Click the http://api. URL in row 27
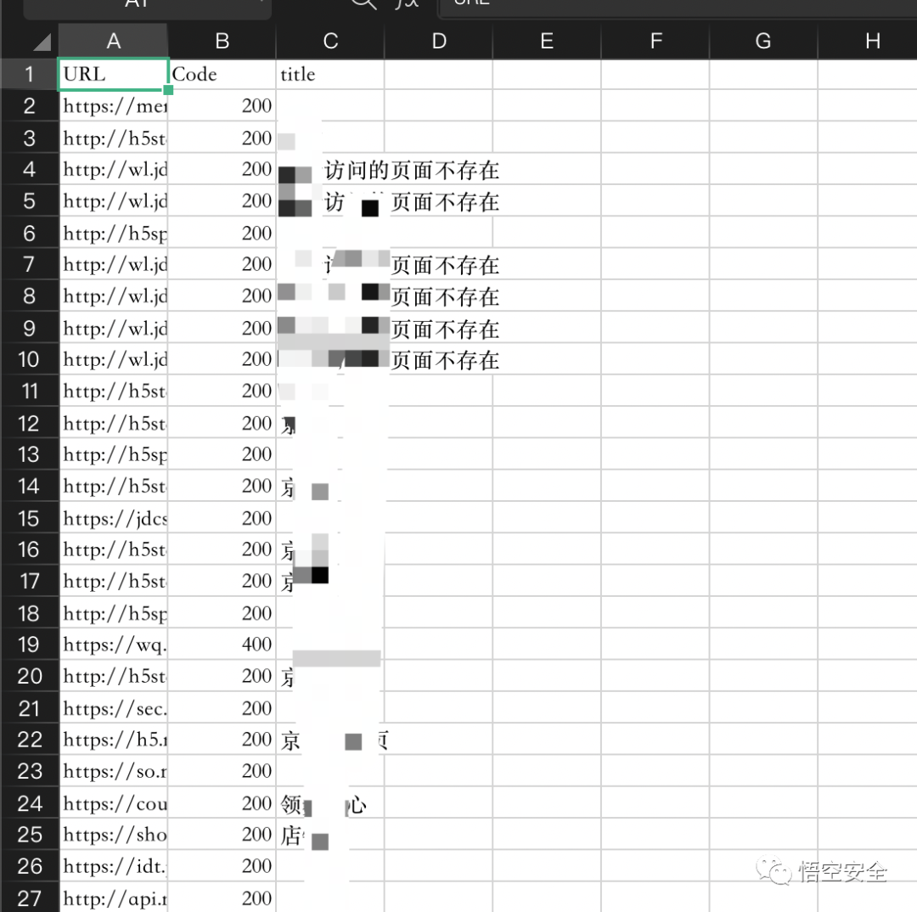The image size is (917, 912). coord(114,898)
